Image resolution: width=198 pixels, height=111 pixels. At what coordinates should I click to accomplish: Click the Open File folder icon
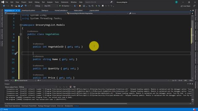[16, 6]
